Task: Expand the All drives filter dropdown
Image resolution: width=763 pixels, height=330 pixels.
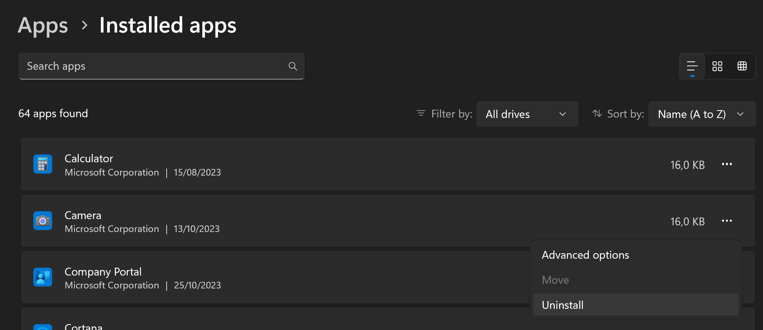Action: (527, 114)
